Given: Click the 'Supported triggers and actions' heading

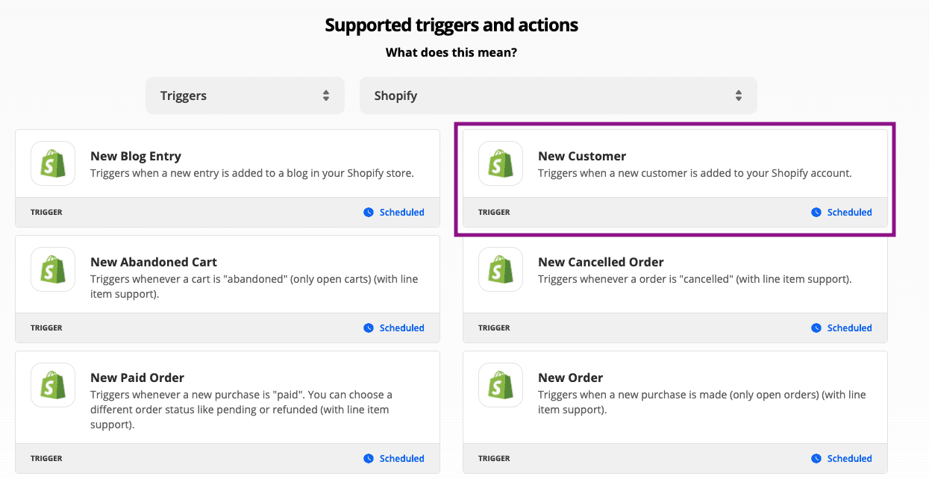Looking at the screenshot, I should [x=451, y=25].
